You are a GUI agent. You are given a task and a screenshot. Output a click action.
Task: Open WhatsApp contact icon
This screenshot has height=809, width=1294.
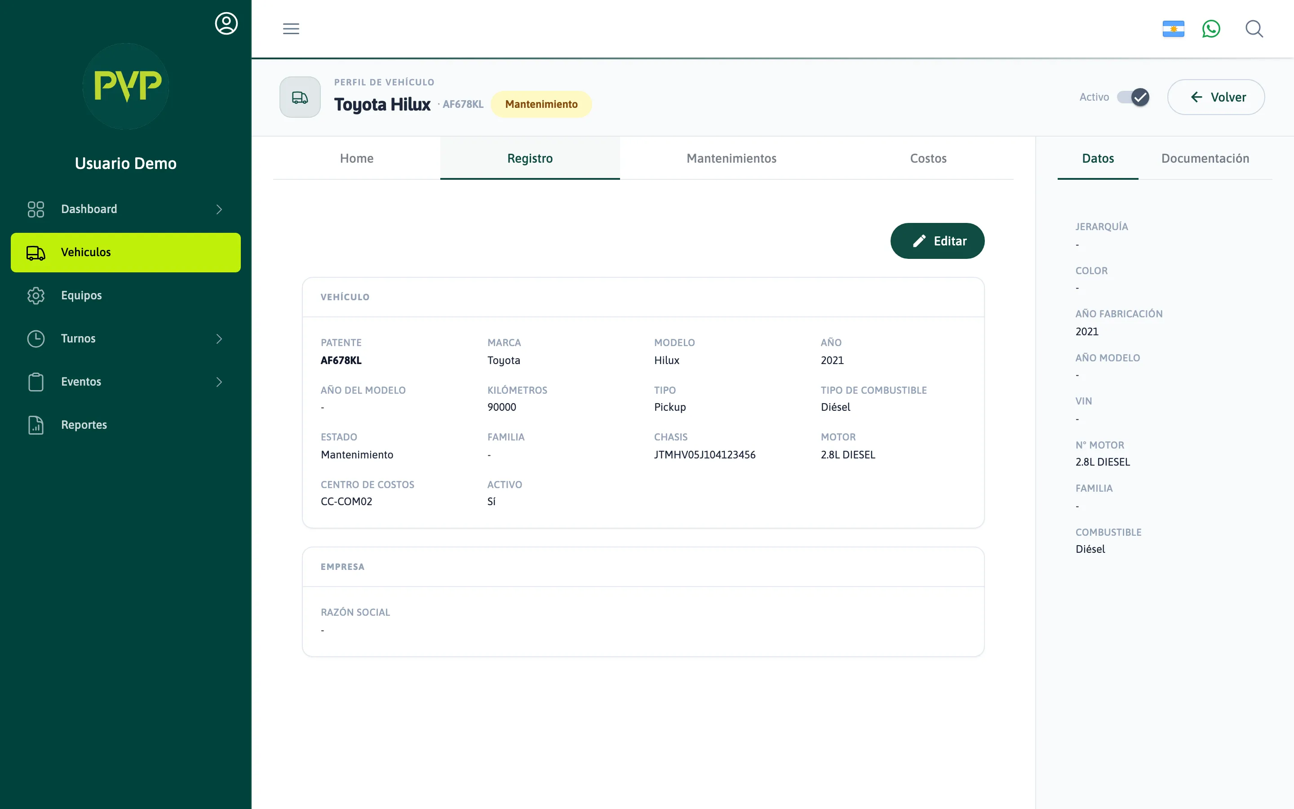[x=1211, y=29]
